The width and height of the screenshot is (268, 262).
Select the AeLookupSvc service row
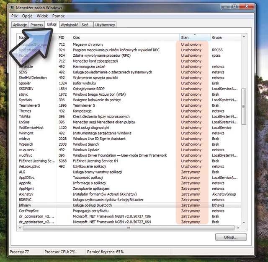pos(129,167)
